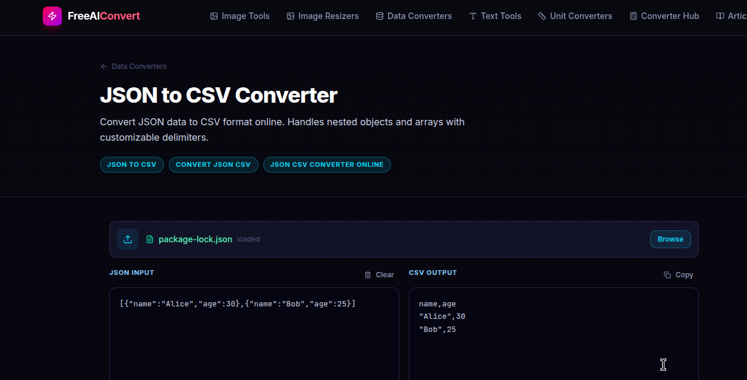This screenshot has height=380, width=747.
Task: Click the back arrow before Data Converters breadcrumb
Action: tap(103, 66)
